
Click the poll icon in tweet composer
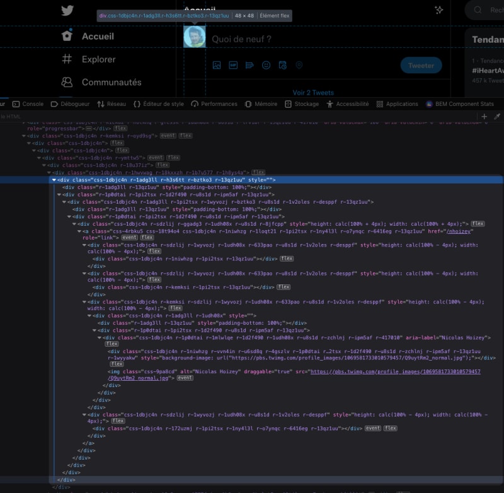point(249,65)
